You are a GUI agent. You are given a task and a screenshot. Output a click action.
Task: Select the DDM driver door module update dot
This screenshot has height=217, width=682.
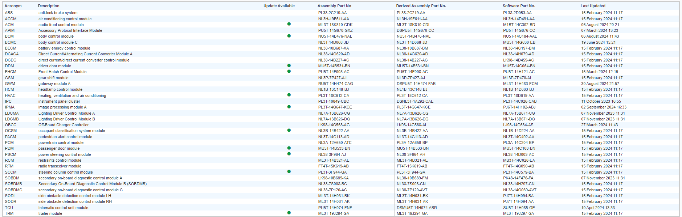[x=289, y=65]
